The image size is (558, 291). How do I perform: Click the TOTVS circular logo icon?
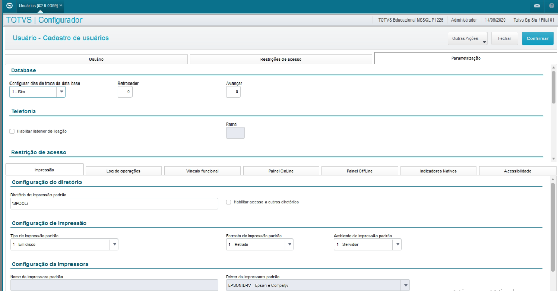tap(9, 6)
